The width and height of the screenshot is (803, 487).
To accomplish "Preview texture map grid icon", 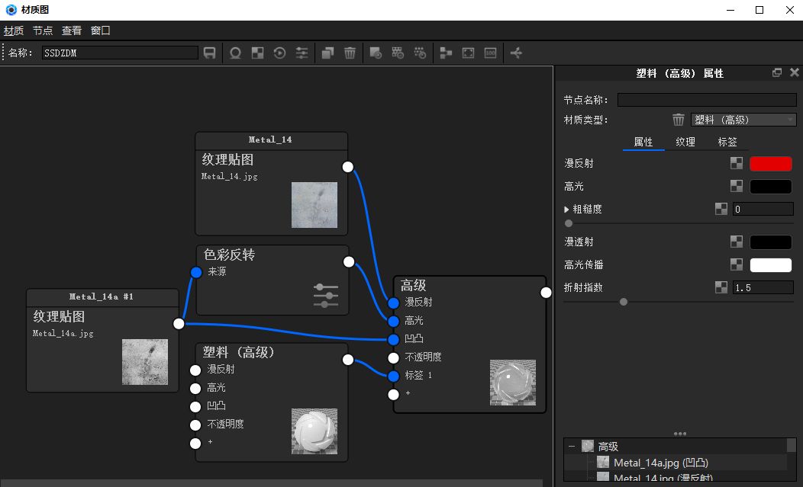I will tap(398, 53).
